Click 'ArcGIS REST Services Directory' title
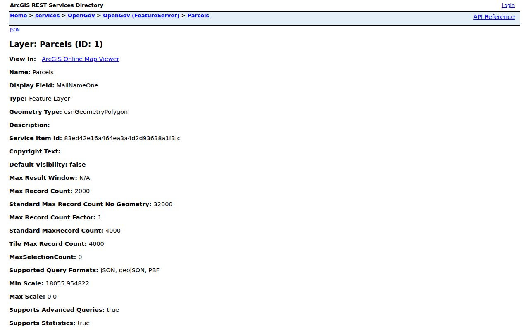Screen dimensions: 529x330 [57, 5]
